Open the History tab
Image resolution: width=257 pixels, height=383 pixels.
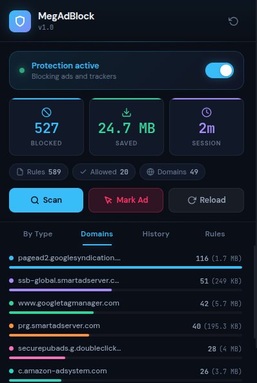tap(156, 234)
